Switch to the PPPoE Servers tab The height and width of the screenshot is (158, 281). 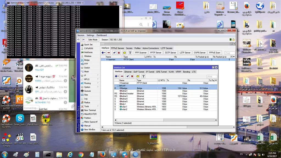[x=117, y=48]
